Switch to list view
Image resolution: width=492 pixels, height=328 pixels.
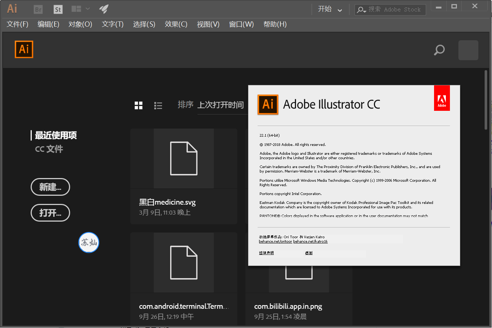[158, 106]
